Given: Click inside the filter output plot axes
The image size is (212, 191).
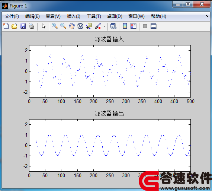Looking at the screenshot, I should [x=110, y=145].
